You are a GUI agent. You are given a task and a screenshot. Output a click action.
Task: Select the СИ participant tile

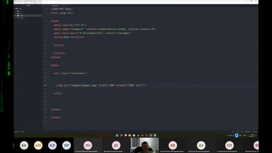tap(229, 145)
